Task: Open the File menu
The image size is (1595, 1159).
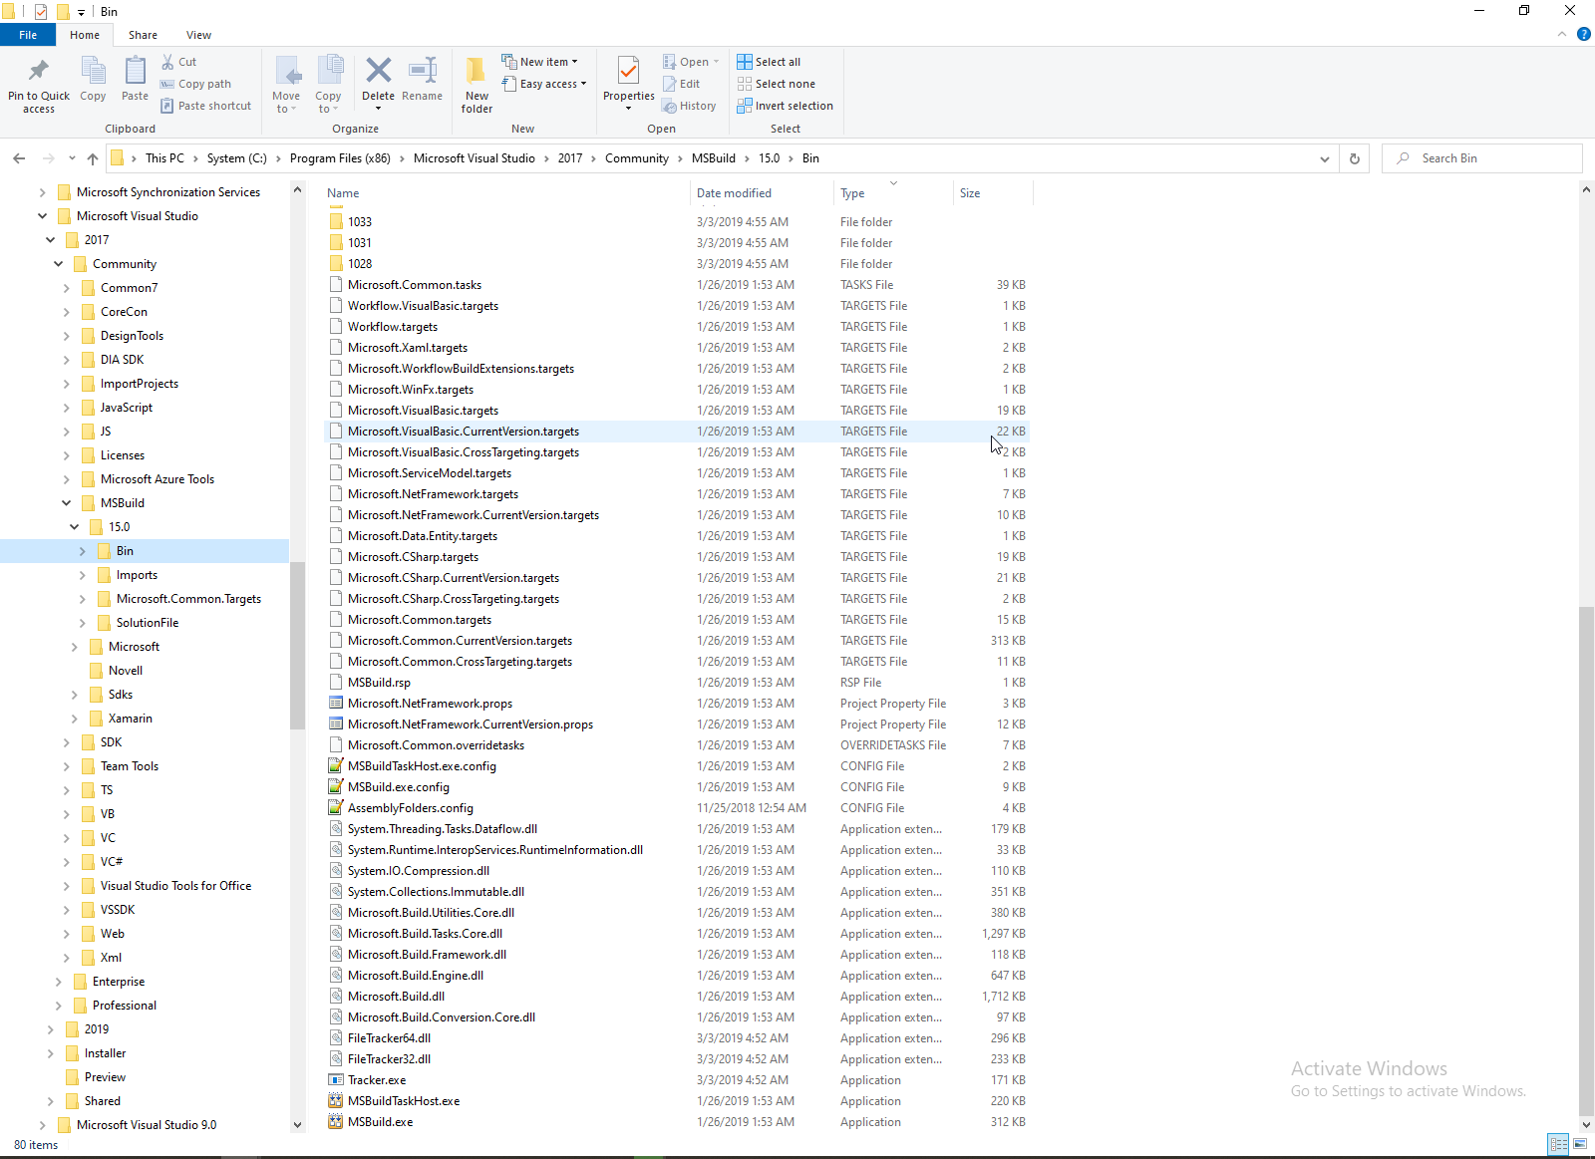Action: pos(28,35)
